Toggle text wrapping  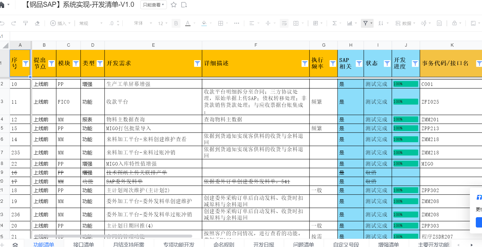tap(284, 23)
